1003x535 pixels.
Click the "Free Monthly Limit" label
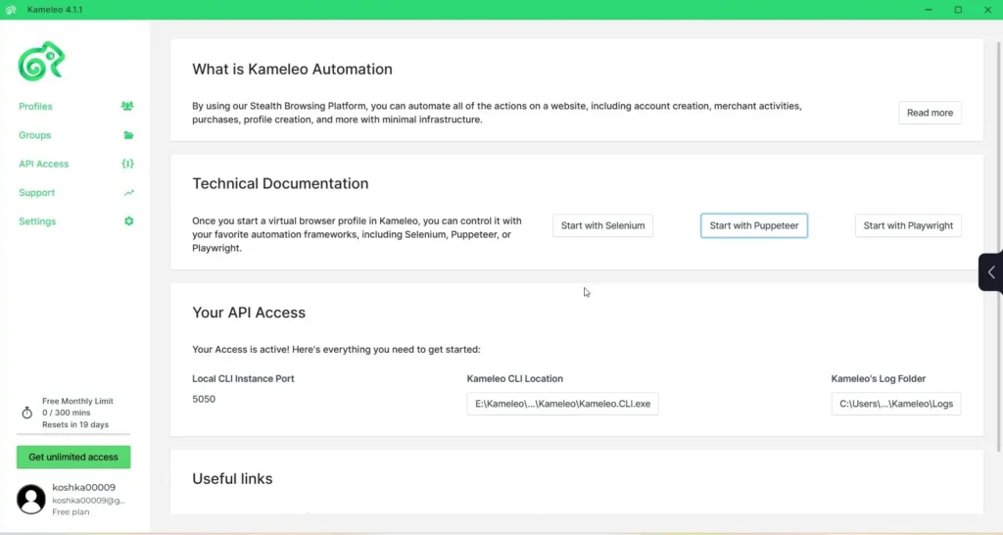coord(77,402)
